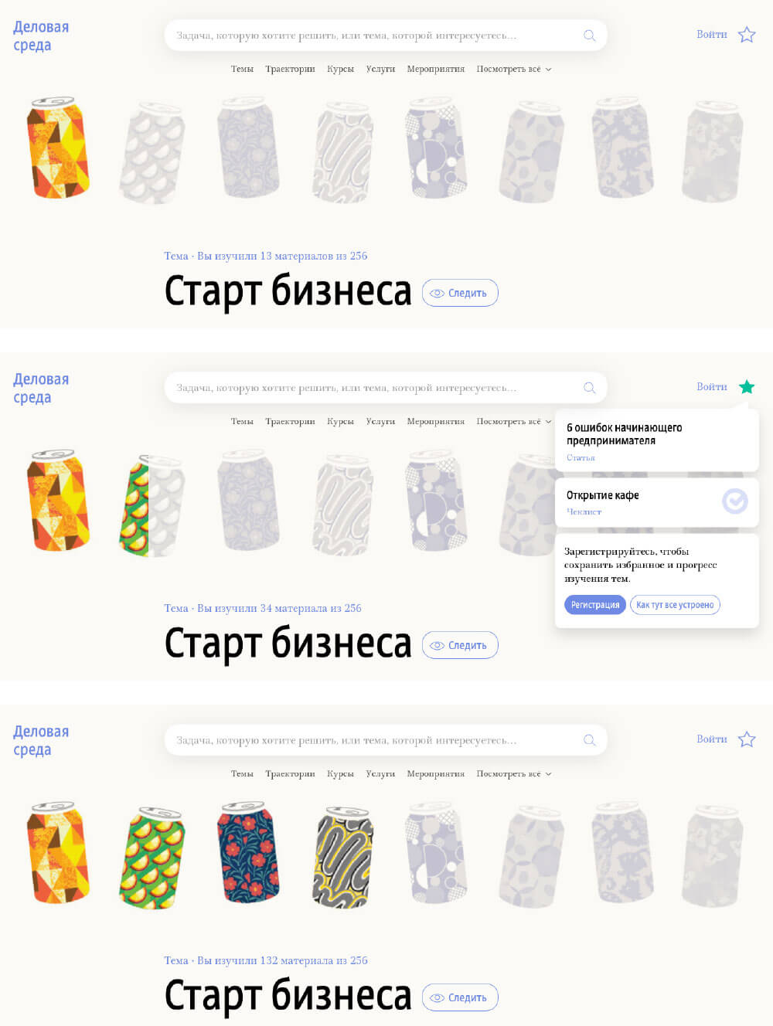Click the Регистрация button
Image resolution: width=773 pixels, height=1026 pixels.
point(595,605)
